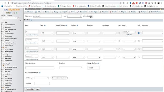This screenshot has width=164, height=92.
Task: Open the Favorites tables link
Action: click(9, 15)
